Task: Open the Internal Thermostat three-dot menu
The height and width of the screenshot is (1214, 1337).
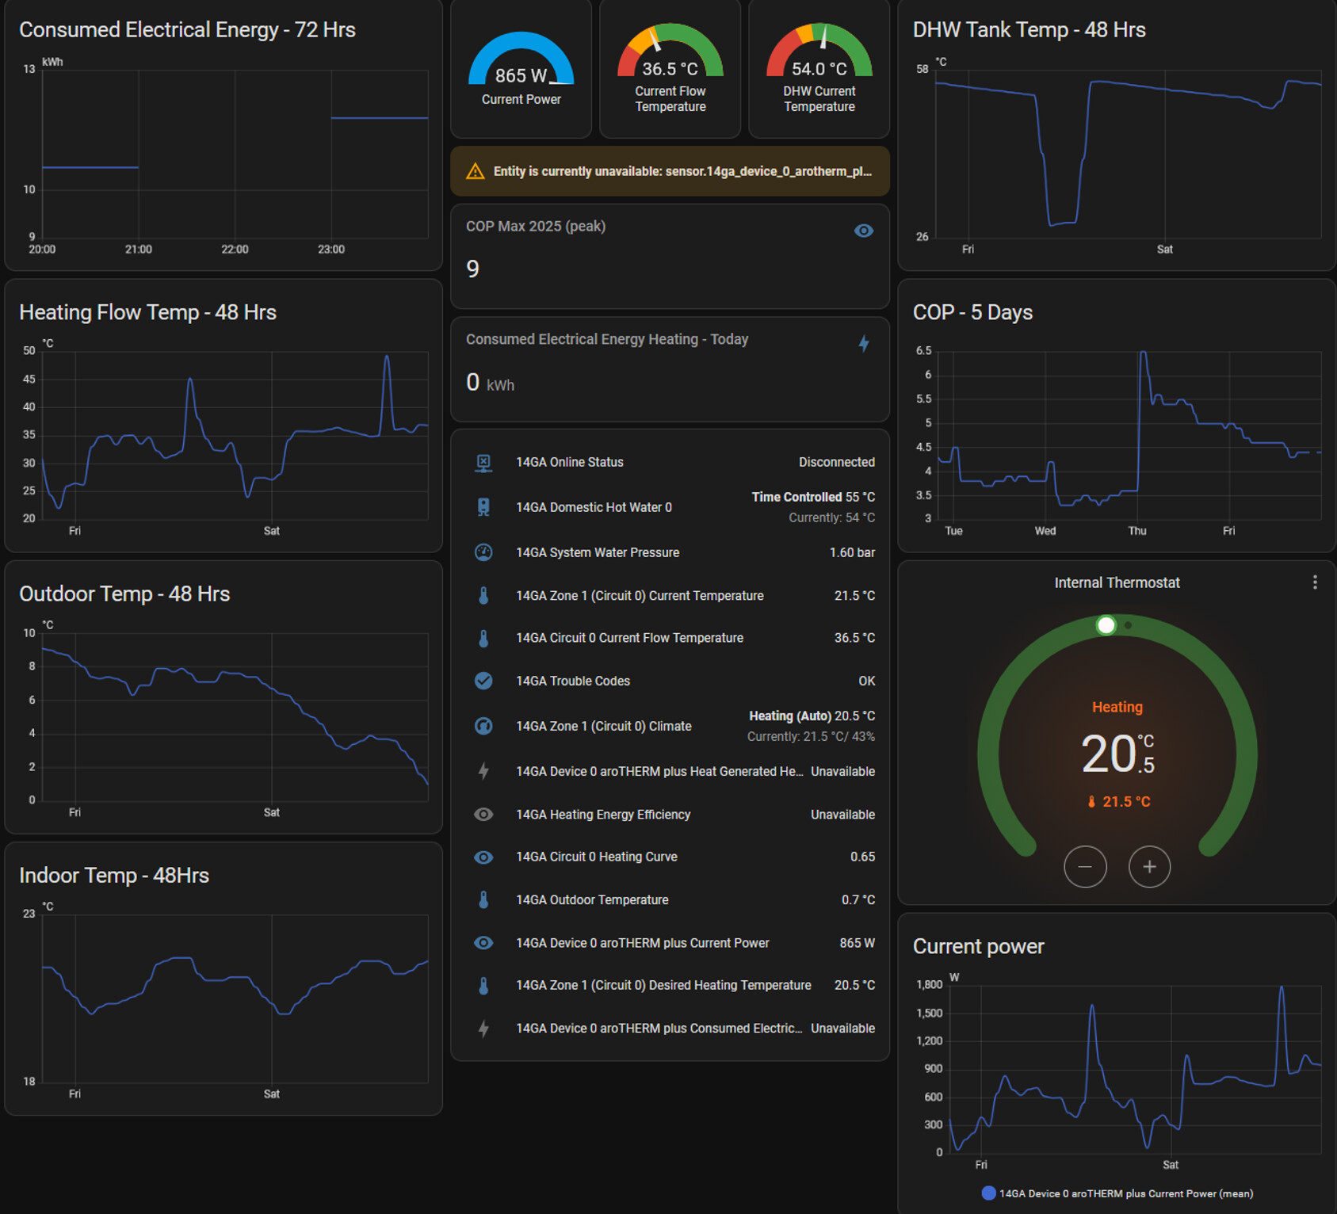Action: click(x=1315, y=582)
